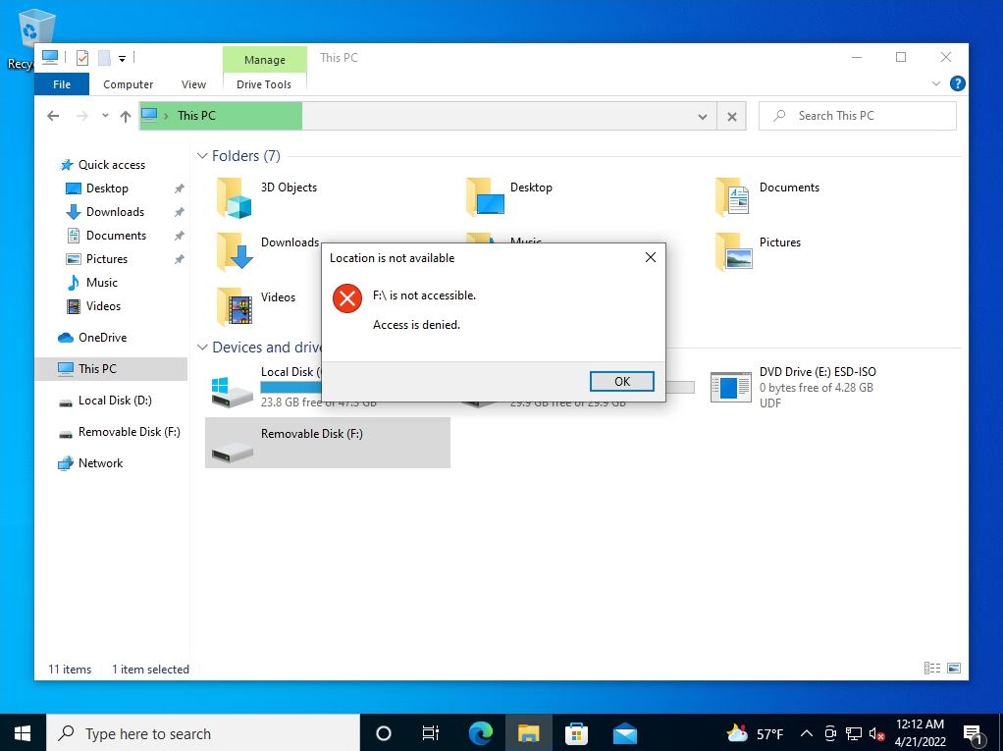Open the Computer ribbon tab
1003x751 pixels.
[x=128, y=84]
